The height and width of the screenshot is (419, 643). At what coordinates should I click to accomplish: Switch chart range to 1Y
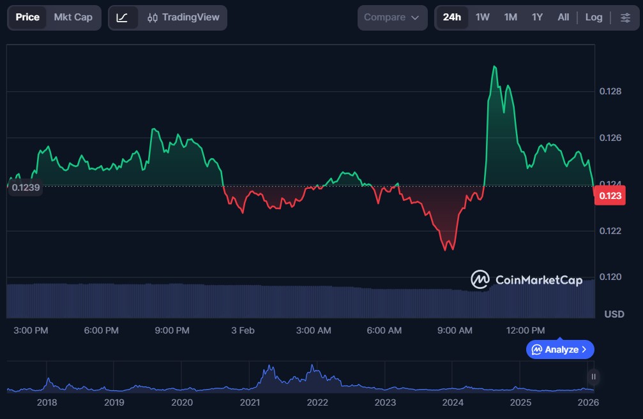click(537, 18)
